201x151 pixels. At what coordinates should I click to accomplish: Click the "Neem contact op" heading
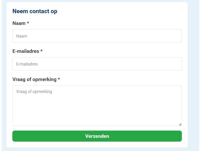(35, 11)
